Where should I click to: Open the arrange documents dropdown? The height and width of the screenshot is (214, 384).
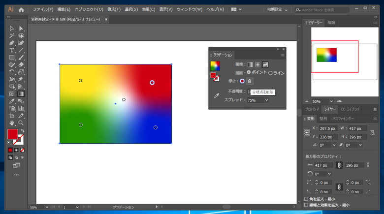click(236, 9)
